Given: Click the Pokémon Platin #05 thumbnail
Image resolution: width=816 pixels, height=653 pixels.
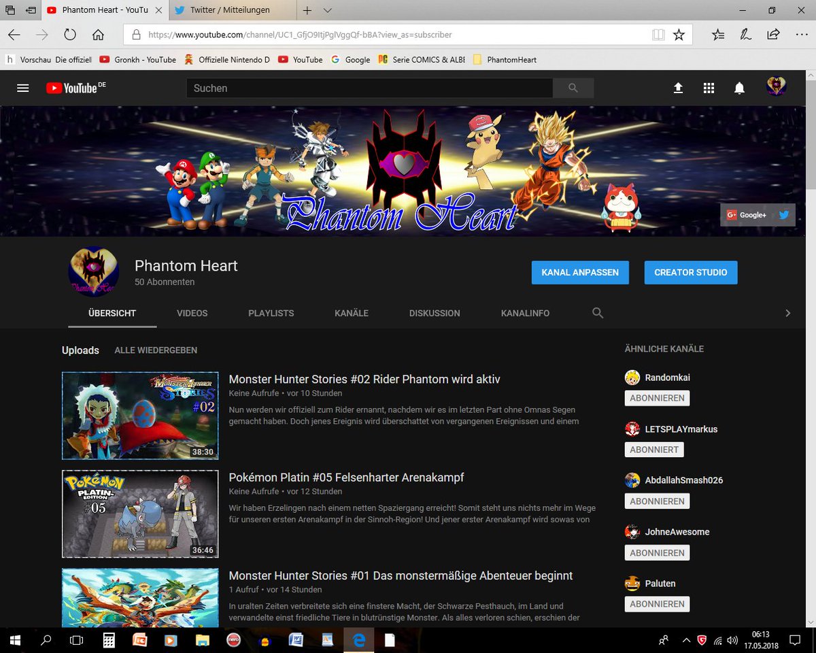Looking at the screenshot, I should click(140, 514).
